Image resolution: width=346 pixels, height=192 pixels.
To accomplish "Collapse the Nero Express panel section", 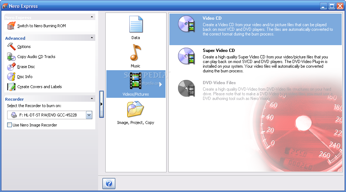I will (92, 17).
